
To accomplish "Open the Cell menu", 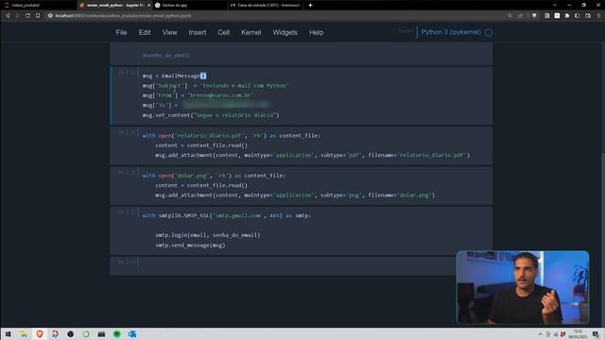I will 223,32.
